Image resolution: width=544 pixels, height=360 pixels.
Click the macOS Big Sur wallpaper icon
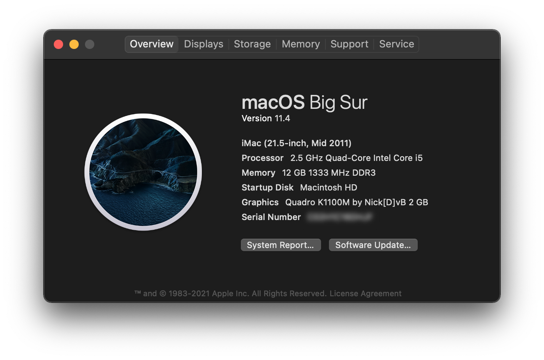(143, 172)
